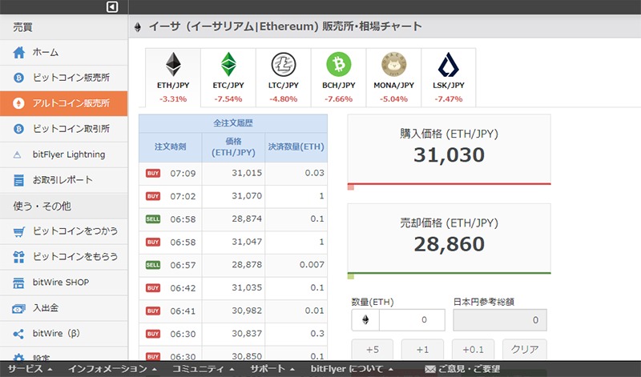Click the gift icon for ビットコインをもらう

coord(18,257)
